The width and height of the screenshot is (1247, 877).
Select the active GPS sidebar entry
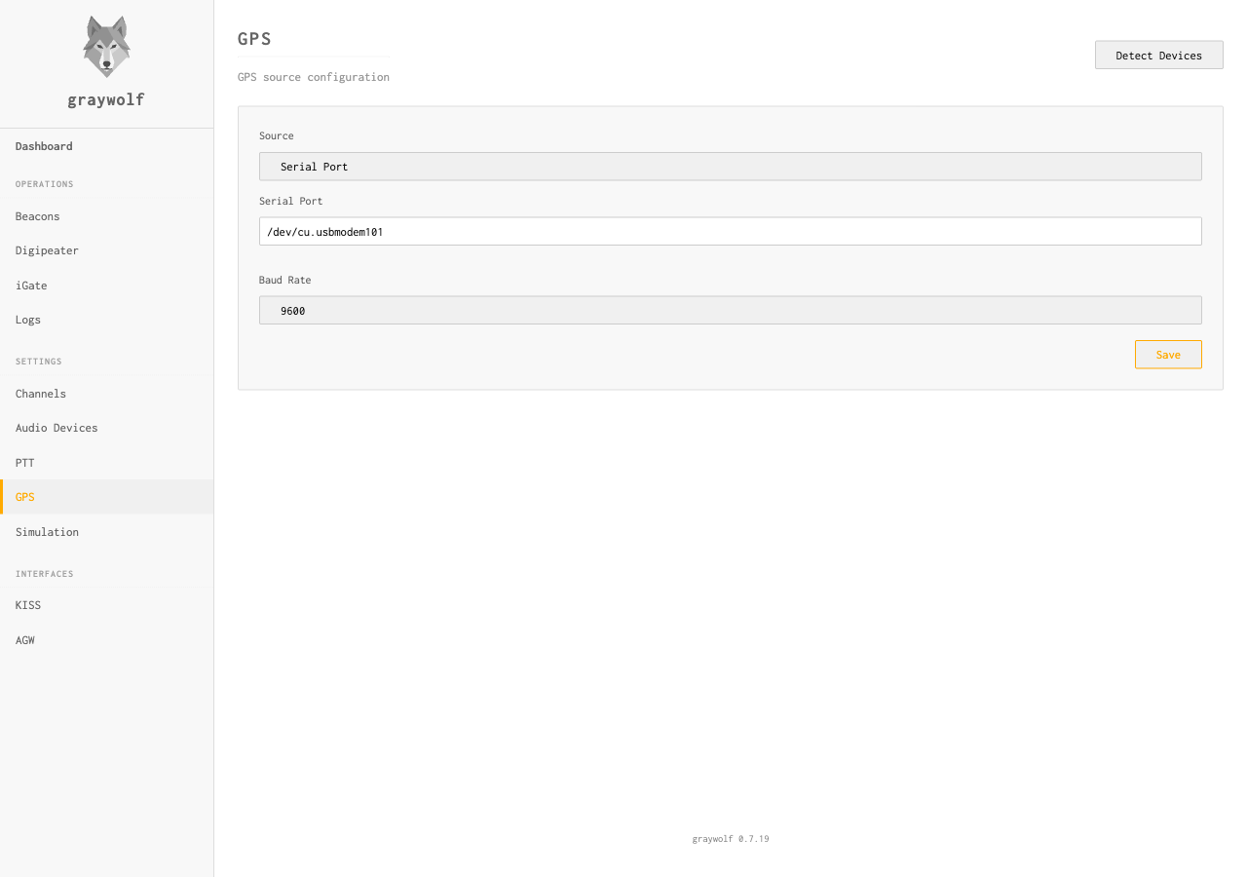tap(24, 497)
